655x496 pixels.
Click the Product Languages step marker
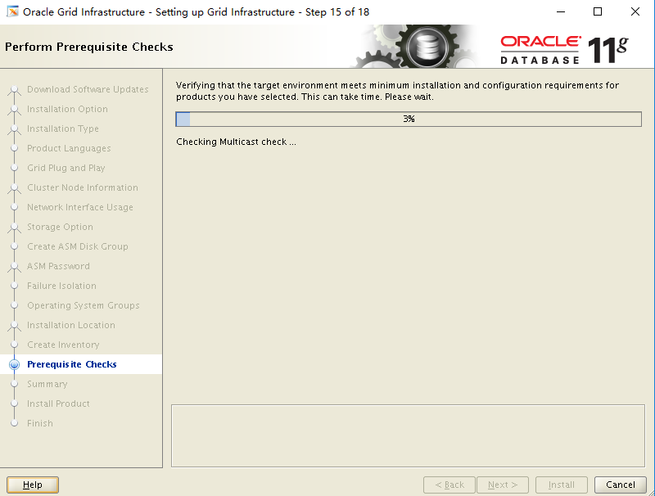click(14, 148)
